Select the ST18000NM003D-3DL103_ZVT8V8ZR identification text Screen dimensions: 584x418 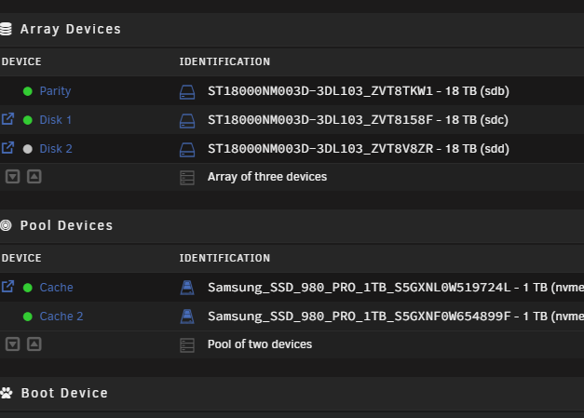point(359,149)
